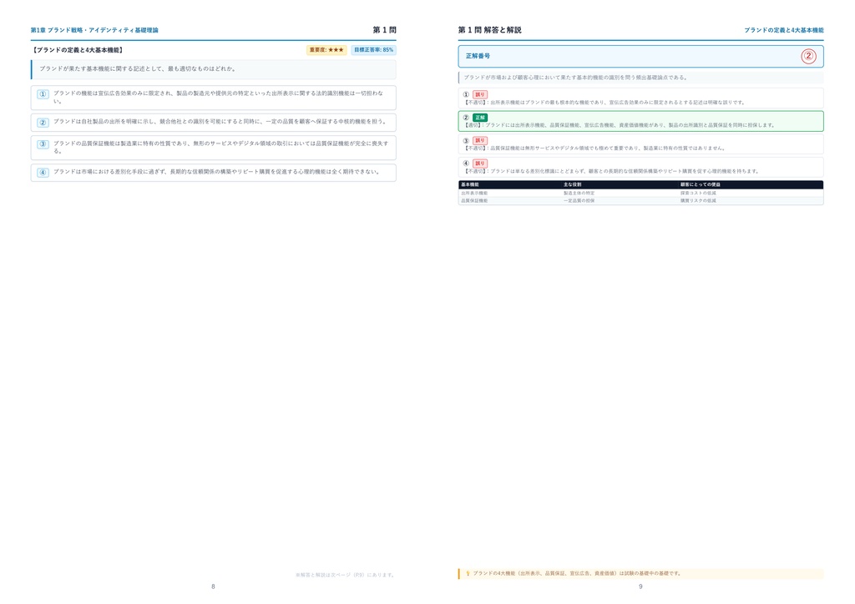Click the question prompt 'ブランドが果たす基本機能に関する記述として…'
This screenshot has width=855, height=604.
[138, 69]
